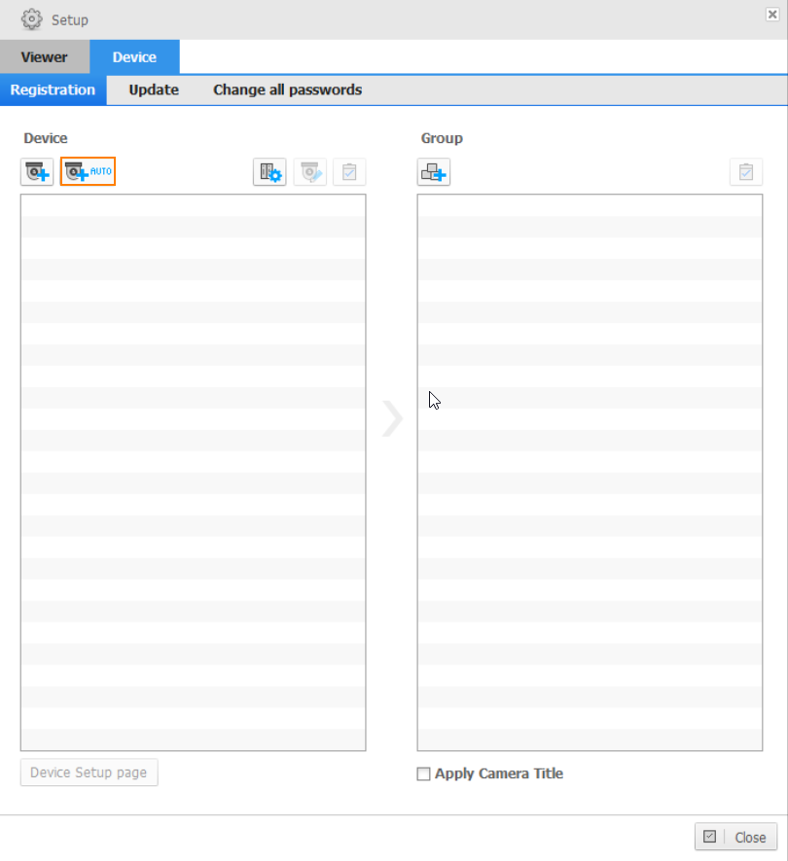Click the manual add device icon
Screen dimensions: 788x861
point(37,172)
